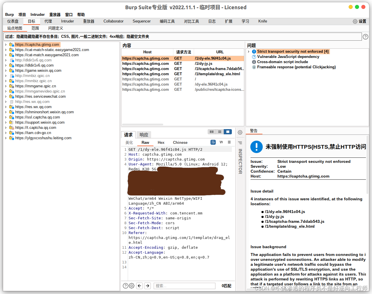Select the /1/template/drag_ele.html row
This screenshot has height=294, width=372.
(183, 74)
